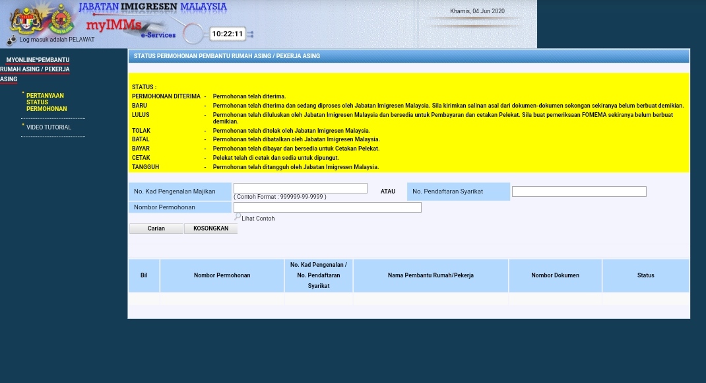The height and width of the screenshot is (383, 706).
Task: Click the KOSONGKAN clear button
Action: coord(210,228)
